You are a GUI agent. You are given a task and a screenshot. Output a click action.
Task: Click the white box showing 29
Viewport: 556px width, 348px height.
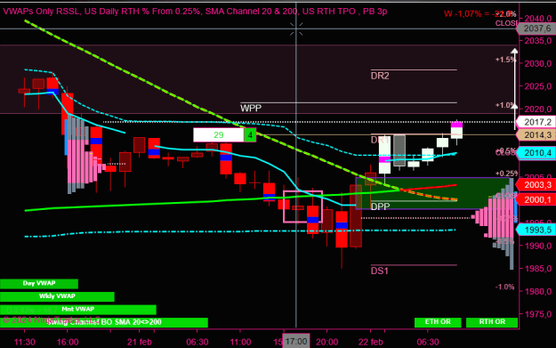(x=219, y=134)
